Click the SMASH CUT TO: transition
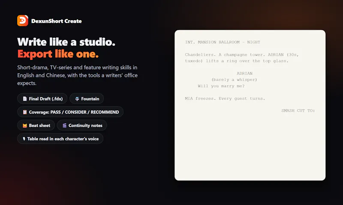 click(298, 111)
